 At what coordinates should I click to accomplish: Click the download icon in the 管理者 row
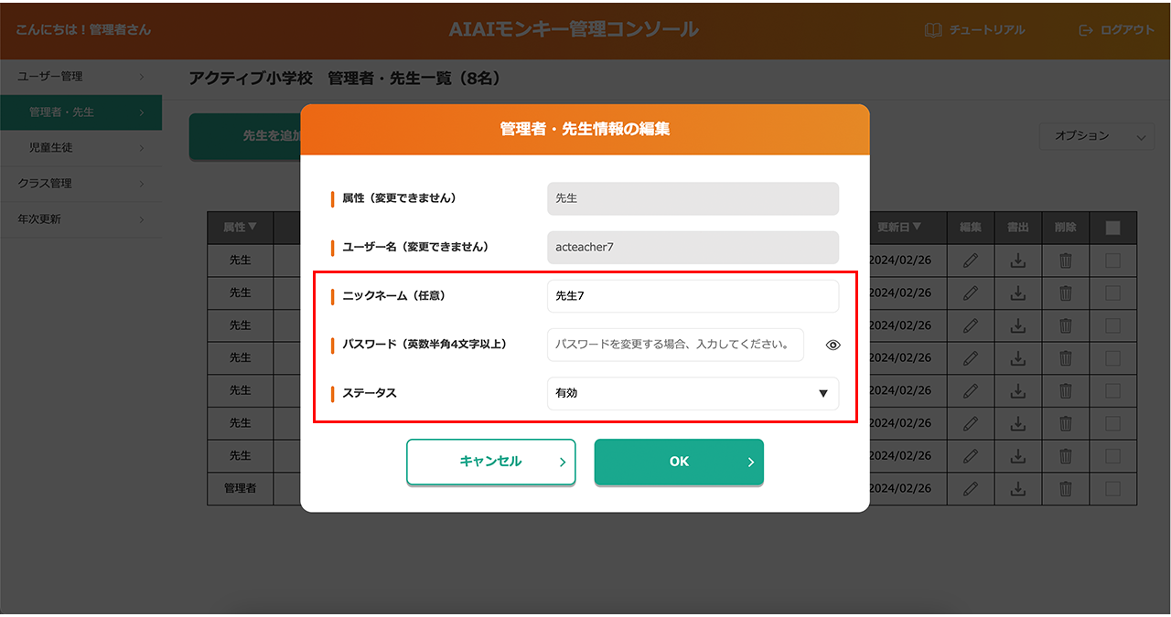pyautogui.click(x=1017, y=489)
